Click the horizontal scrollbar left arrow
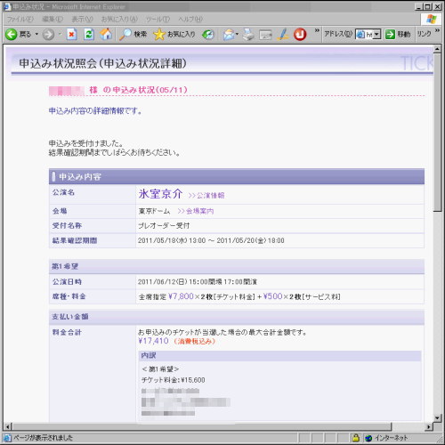The height and width of the screenshot is (445, 445). [8, 427]
